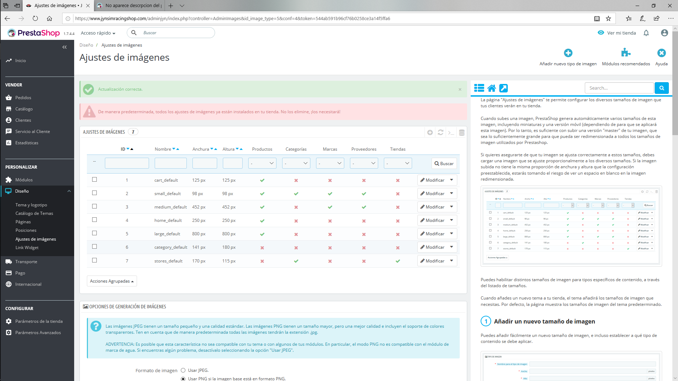Click the Add new image type plus icon
The height and width of the screenshot is (381, 678).
[568, 53]
